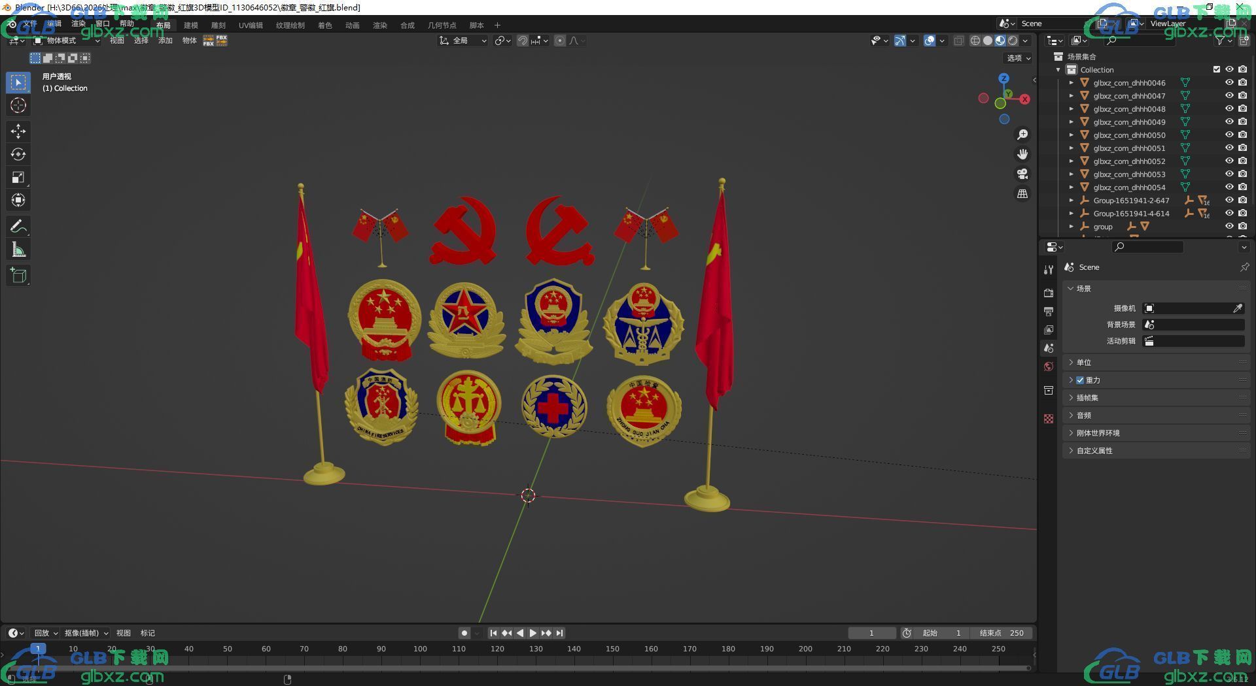Screen dimensions: 1256x686
Task: Open the Output properties tab
Action: [1049, 311]
